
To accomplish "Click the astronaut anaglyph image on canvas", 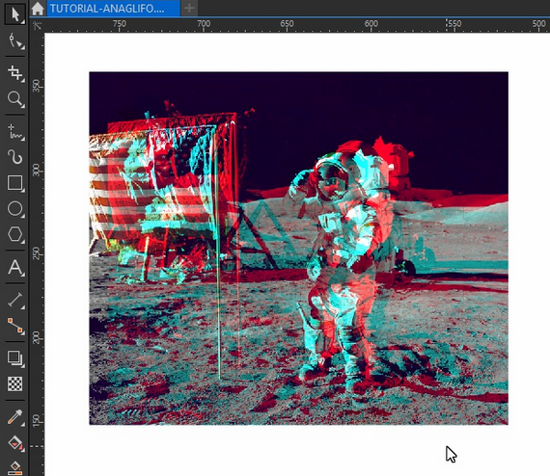I will (298, 249).
